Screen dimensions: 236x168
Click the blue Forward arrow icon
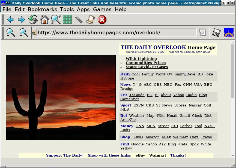pyautogui.click(x=22, y=20)
